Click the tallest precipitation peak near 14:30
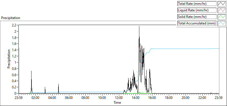This screenshot has height=106, width=227. click(x=139, y=26)
